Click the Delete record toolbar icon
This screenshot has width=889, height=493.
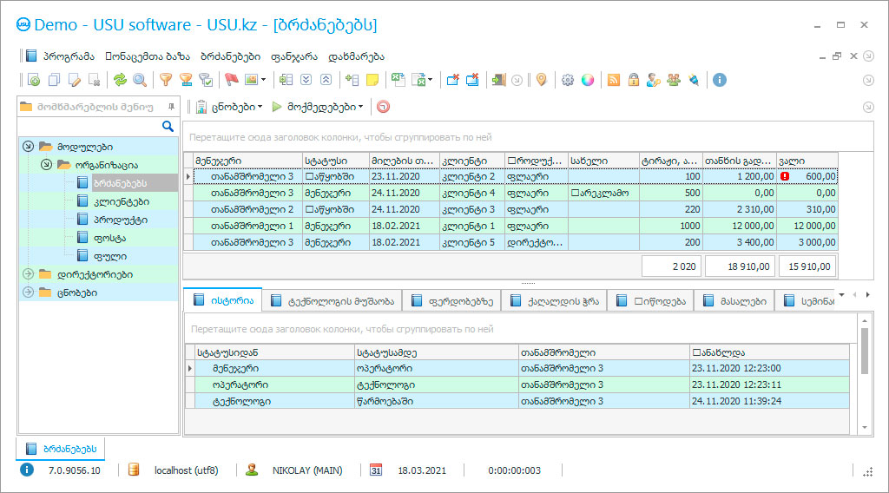[x=95, y=80]
